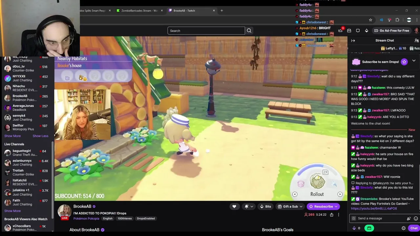The image size is (420, 236).
Task: Open the whispers speech bubble icon
Action: coord(358,30)
